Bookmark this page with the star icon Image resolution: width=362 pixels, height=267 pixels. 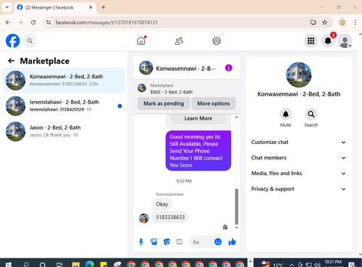pos(325,22)
